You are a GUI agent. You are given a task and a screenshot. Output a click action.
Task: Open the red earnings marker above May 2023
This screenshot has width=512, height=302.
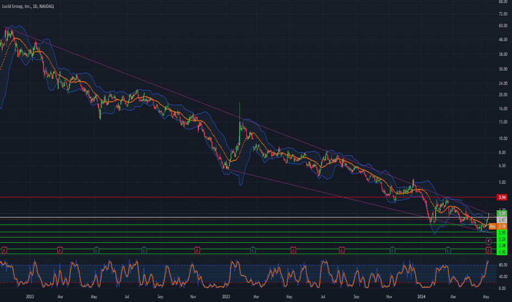[x=293, y=250]
